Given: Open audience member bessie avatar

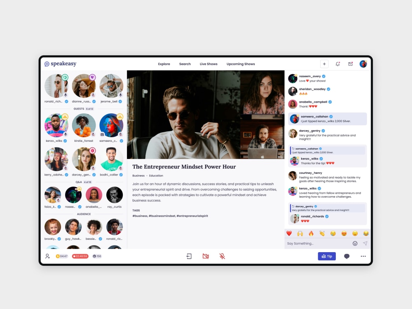Looking at the screenshot, I should pyautogui.click(x=94, y=227).
